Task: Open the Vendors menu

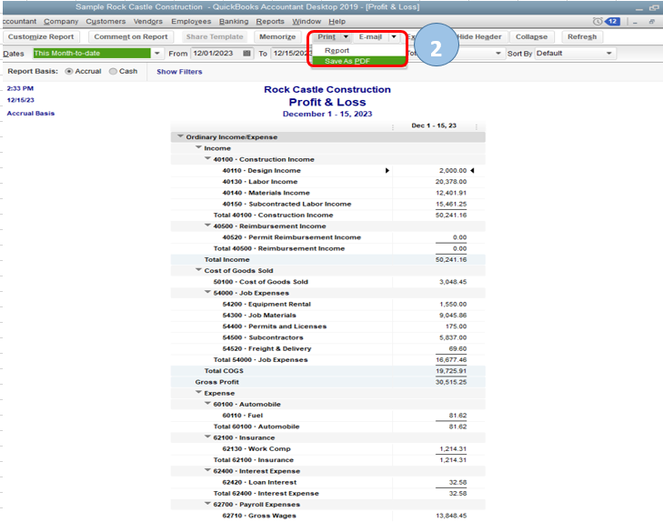Action: [x=148, y=21]
